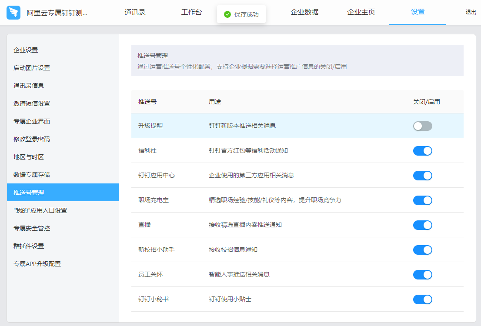
Task: Open the 企业数据 tab
Action: click(x=304, y=12)
